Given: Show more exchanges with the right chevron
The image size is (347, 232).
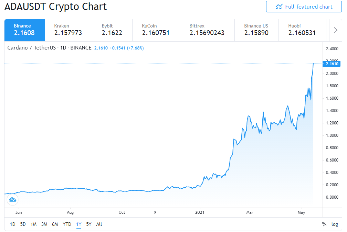Looking at the screenshot, I should click(336, 30).
